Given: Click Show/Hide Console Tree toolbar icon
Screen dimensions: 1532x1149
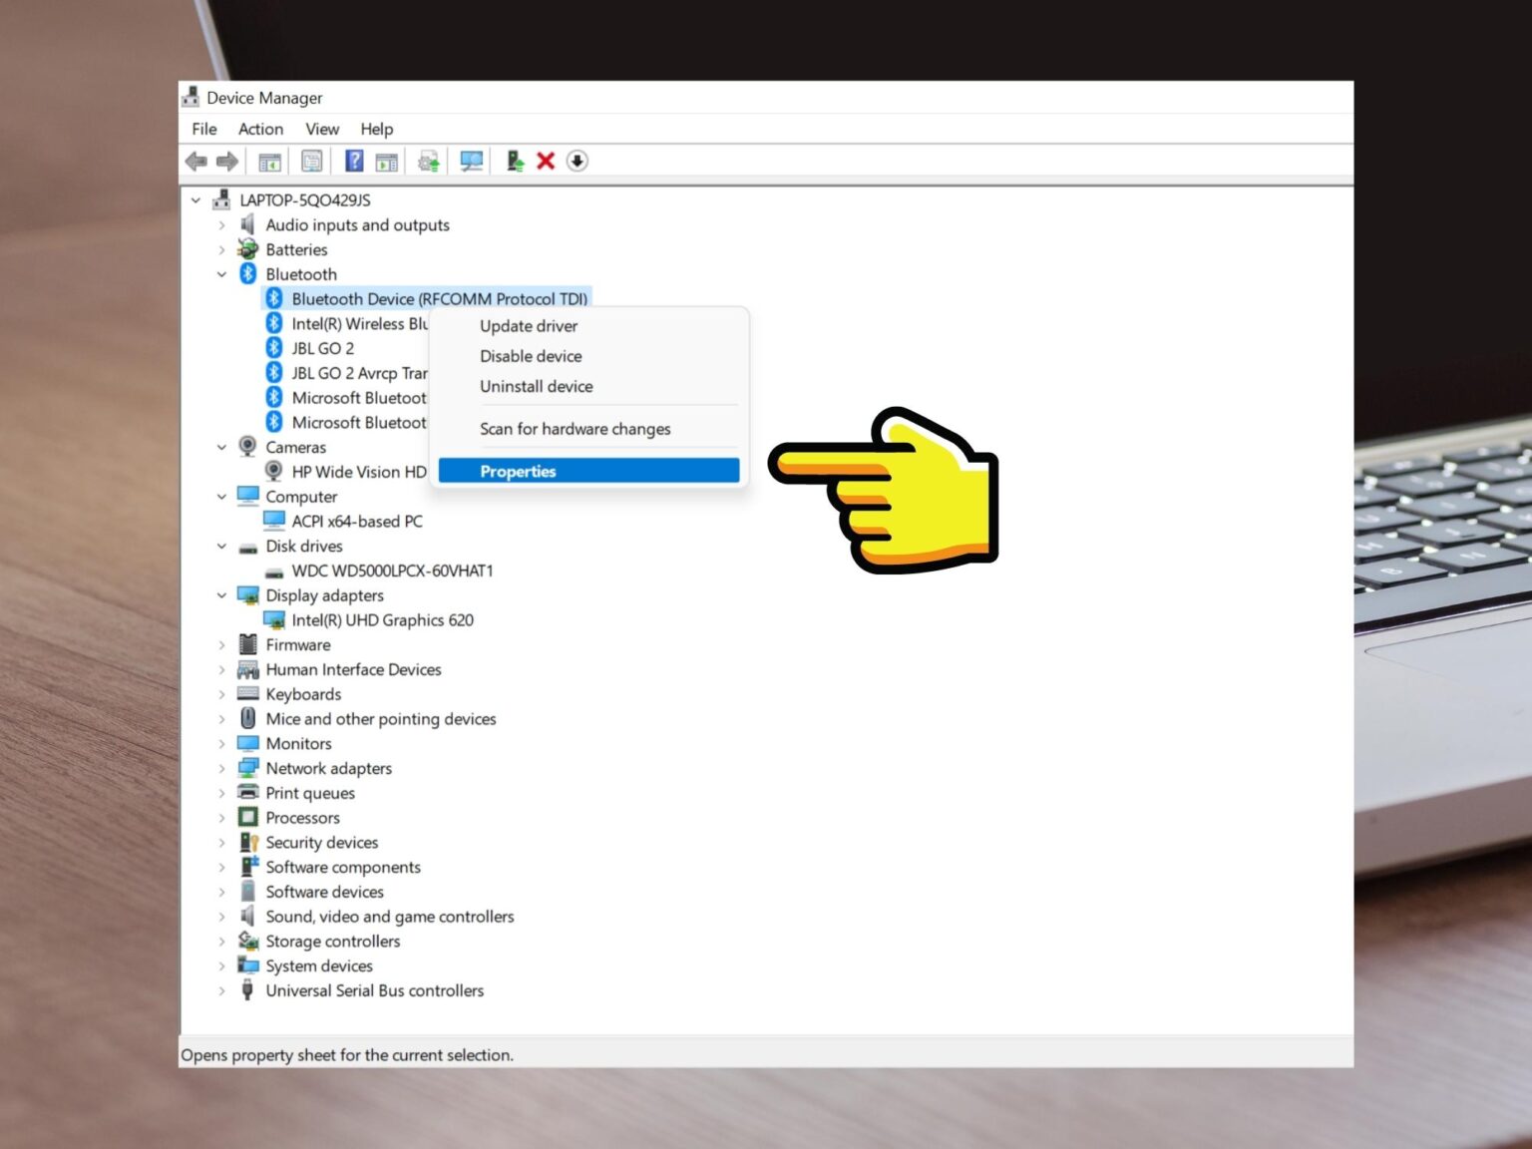Looking at the screenshot, I should click(x=269, y=162).
